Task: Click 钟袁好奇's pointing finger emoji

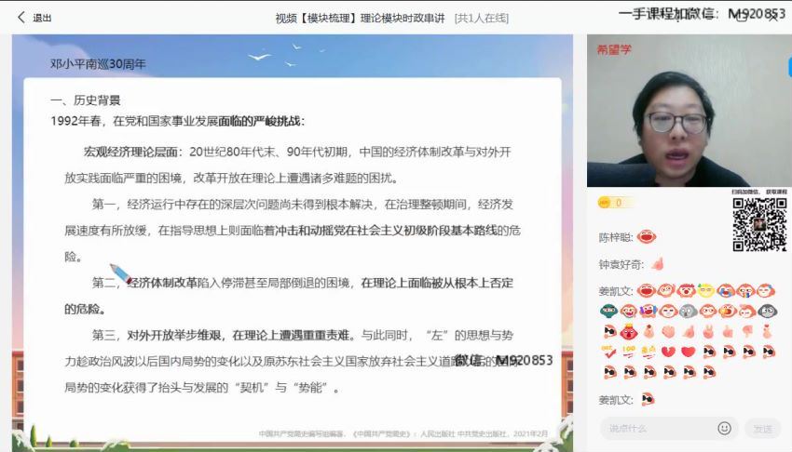Action: pos(658,264)
